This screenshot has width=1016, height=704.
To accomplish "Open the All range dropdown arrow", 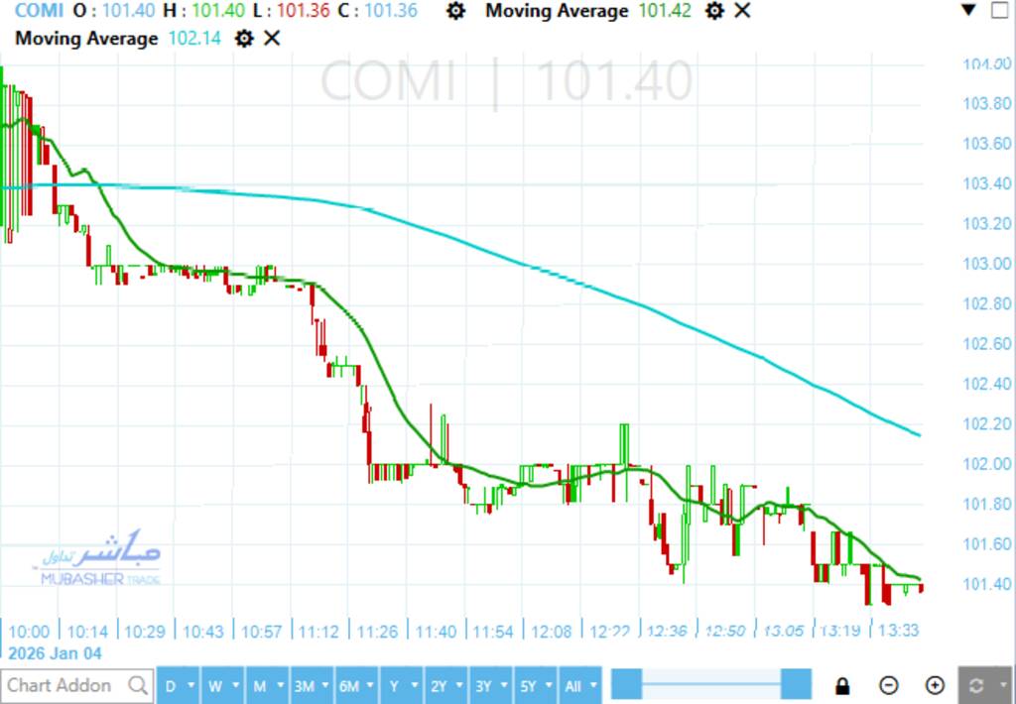I will [x=593, y=685].
